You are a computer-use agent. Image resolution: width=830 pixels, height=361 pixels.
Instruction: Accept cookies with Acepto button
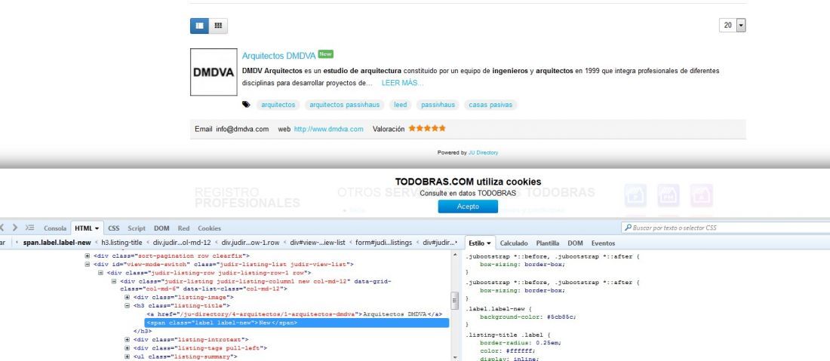click(x=468, y=207)
